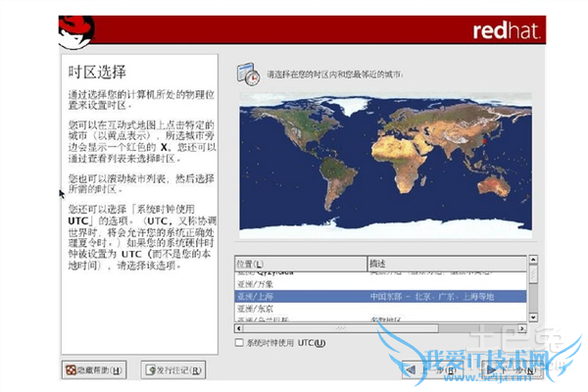
Task: Click the 描述 column header
Action: coord(447,264)
